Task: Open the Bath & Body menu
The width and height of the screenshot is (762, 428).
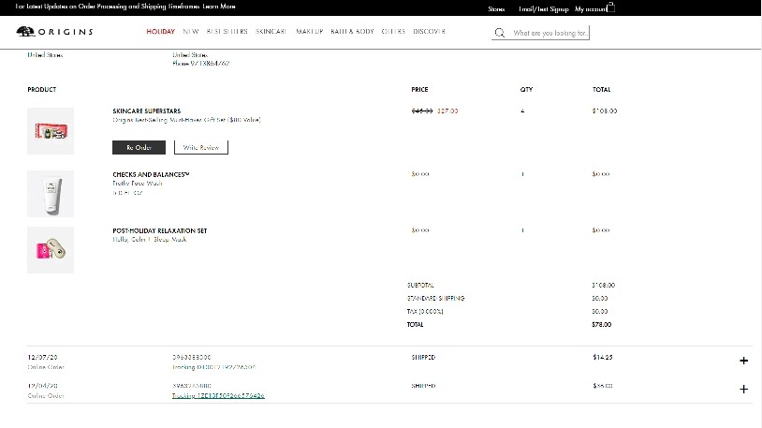Action: (352, 32)
